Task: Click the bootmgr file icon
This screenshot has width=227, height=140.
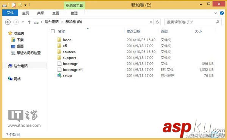Action: pyautogui.click(x=59, y=64)
